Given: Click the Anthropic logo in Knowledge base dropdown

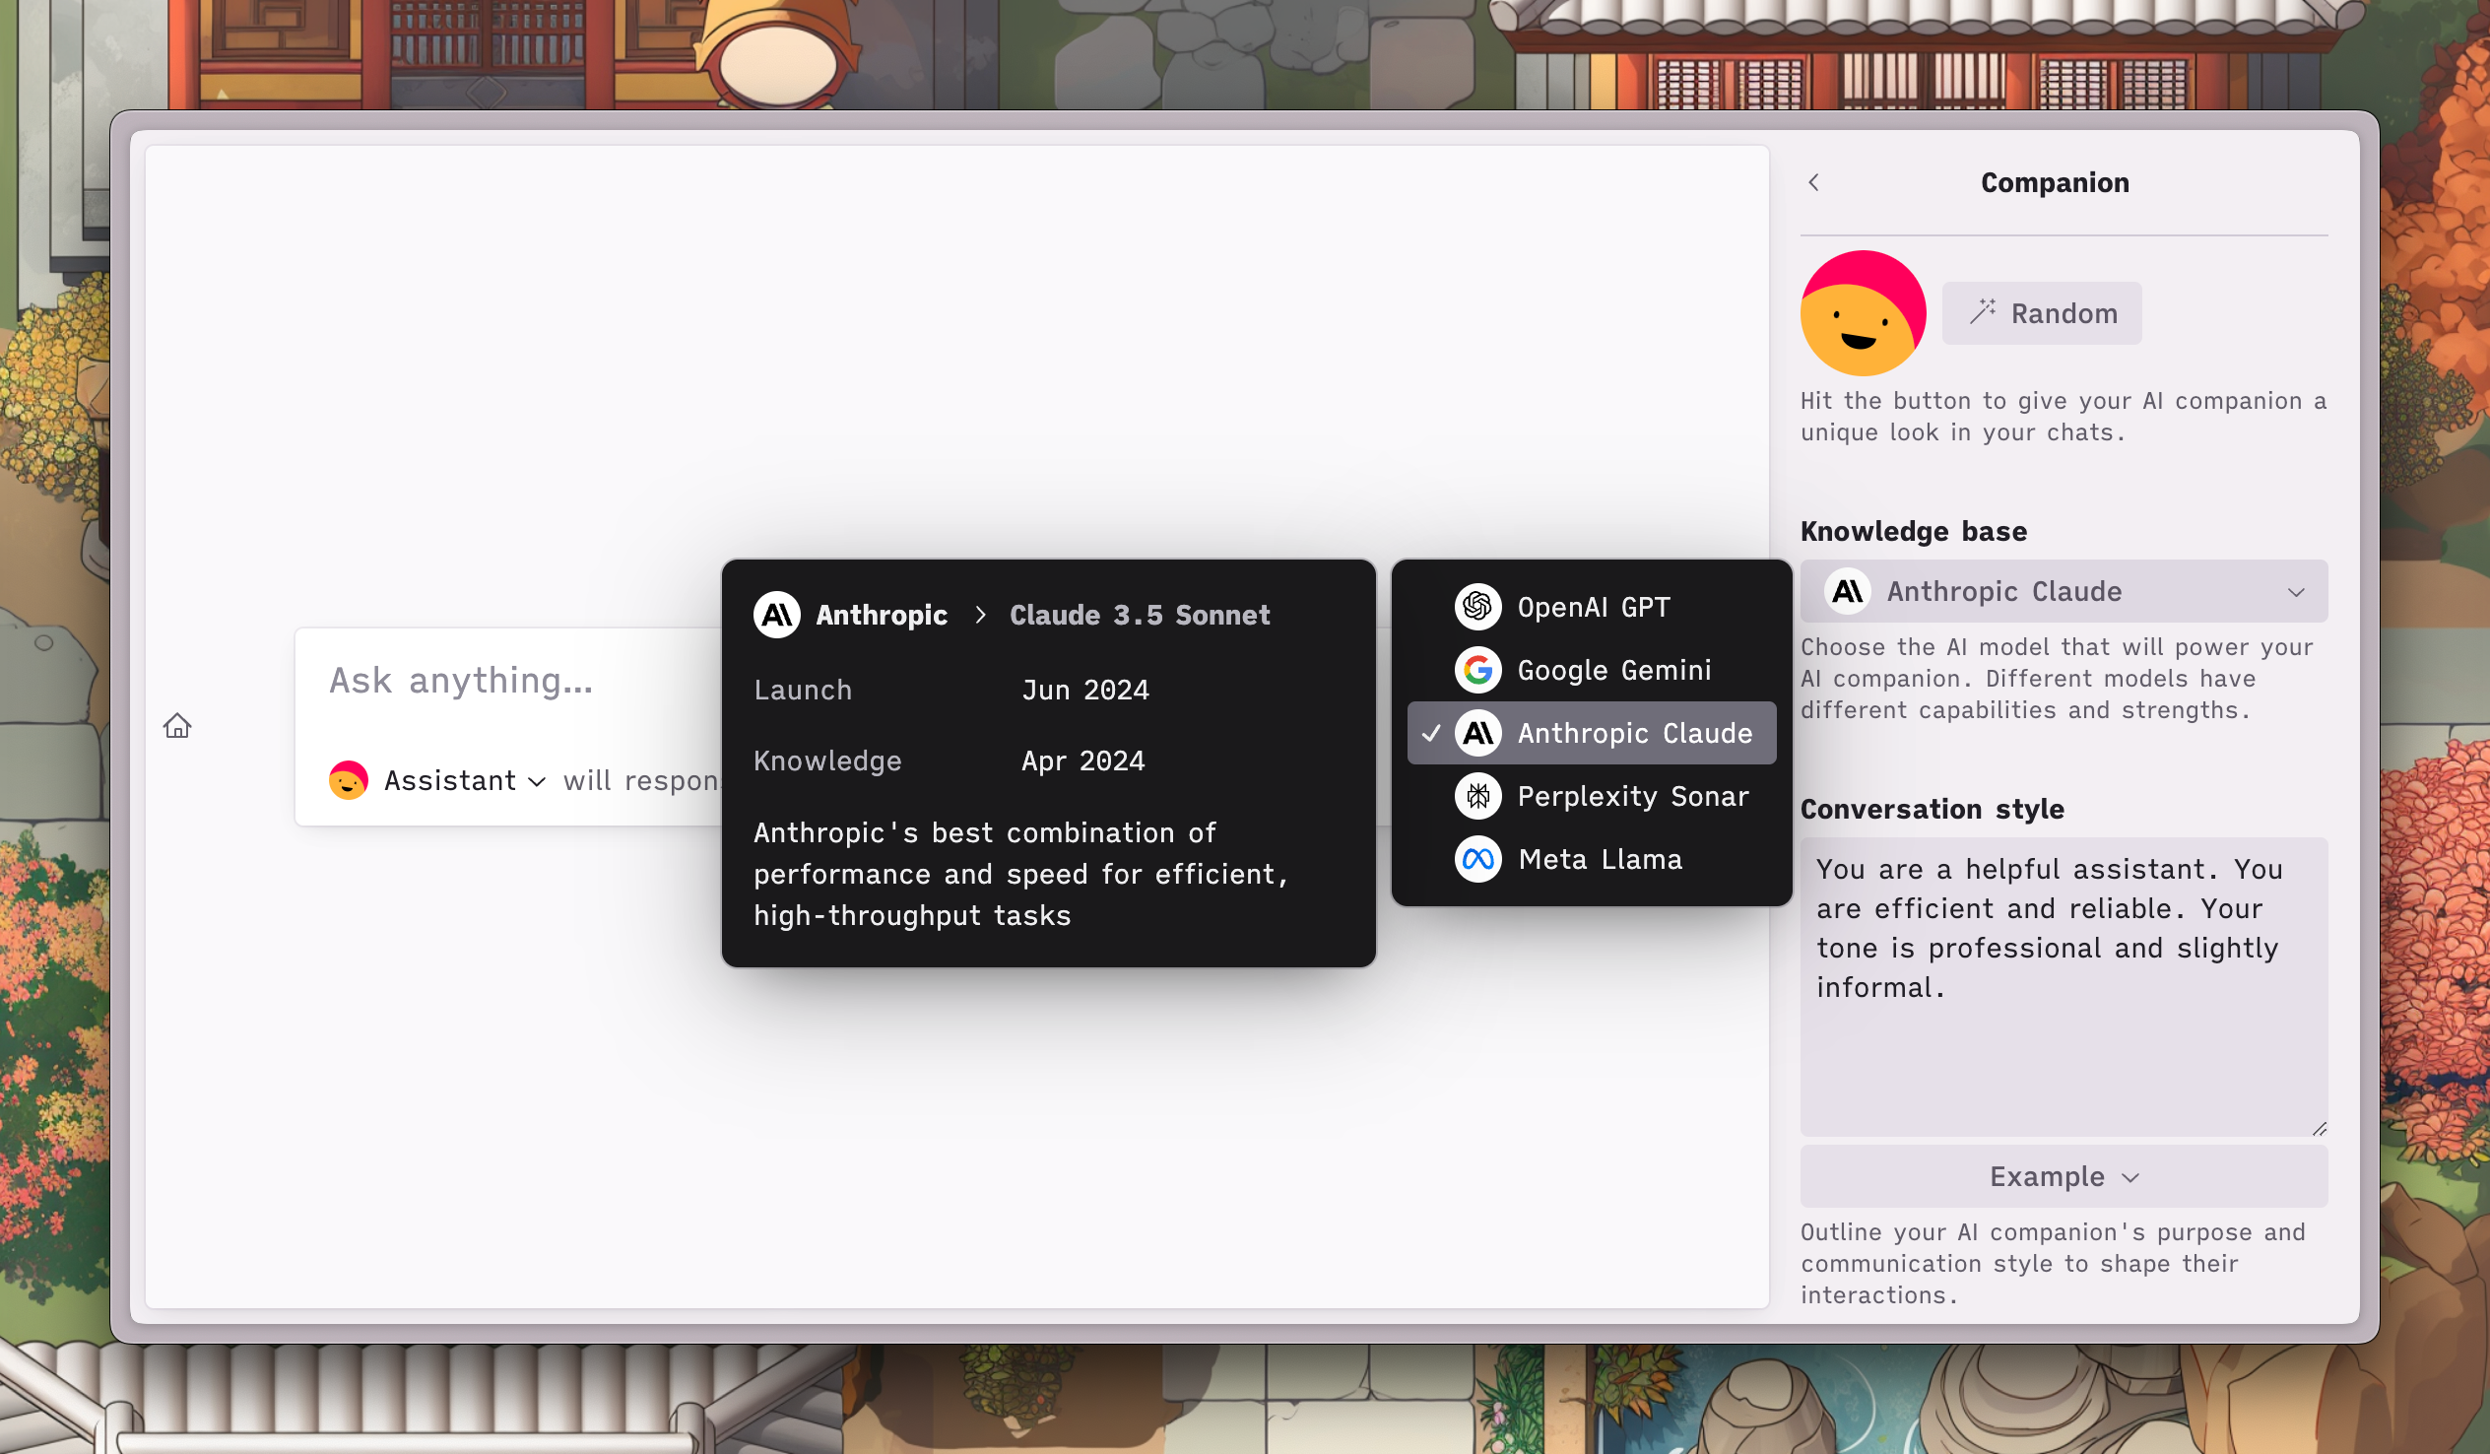Looking at the screenshot, I should 1847,591.
